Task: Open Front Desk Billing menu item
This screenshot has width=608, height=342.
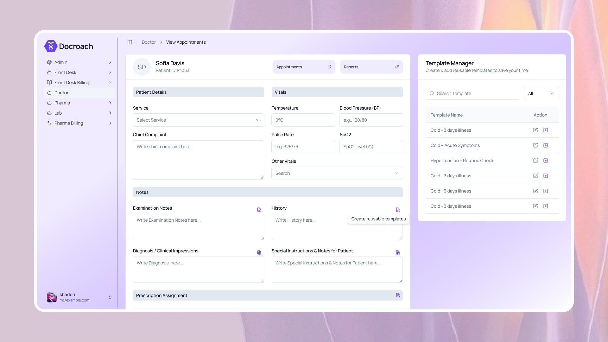Action: [x=72, y=83]
